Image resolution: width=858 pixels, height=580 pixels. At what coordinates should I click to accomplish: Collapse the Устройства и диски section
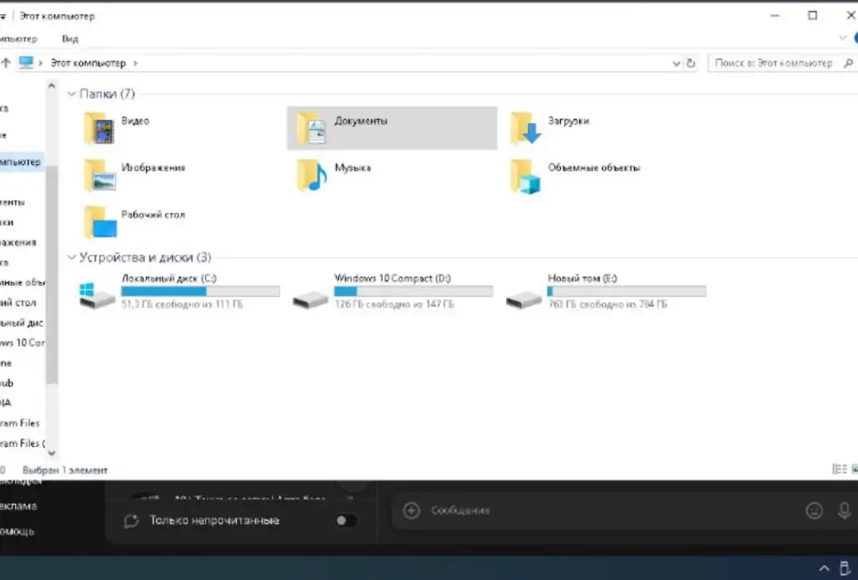pos(72,258)
